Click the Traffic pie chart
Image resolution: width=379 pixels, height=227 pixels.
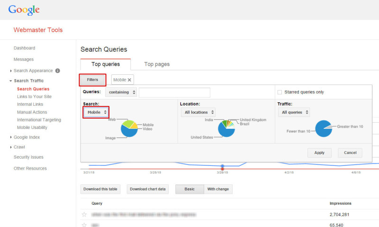324,128
